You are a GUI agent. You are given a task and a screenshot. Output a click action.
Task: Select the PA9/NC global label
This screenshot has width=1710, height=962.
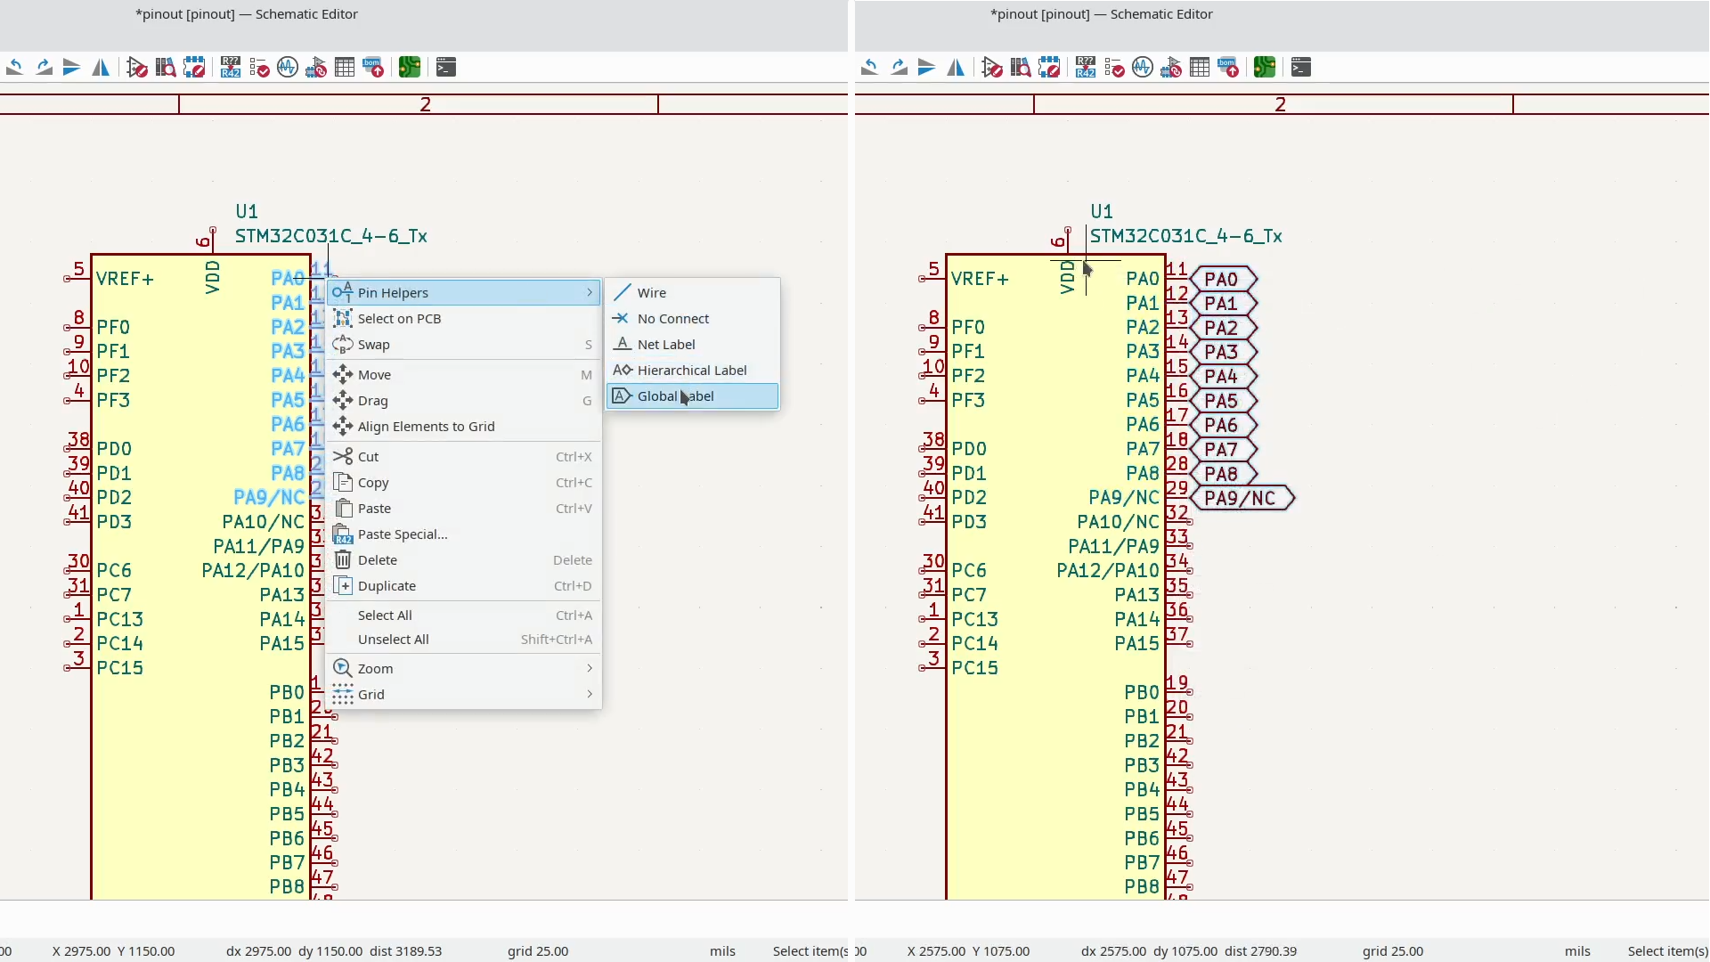[x=1240, y=498]
